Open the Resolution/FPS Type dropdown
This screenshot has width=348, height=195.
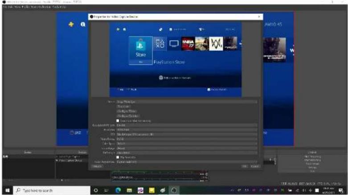187,125
